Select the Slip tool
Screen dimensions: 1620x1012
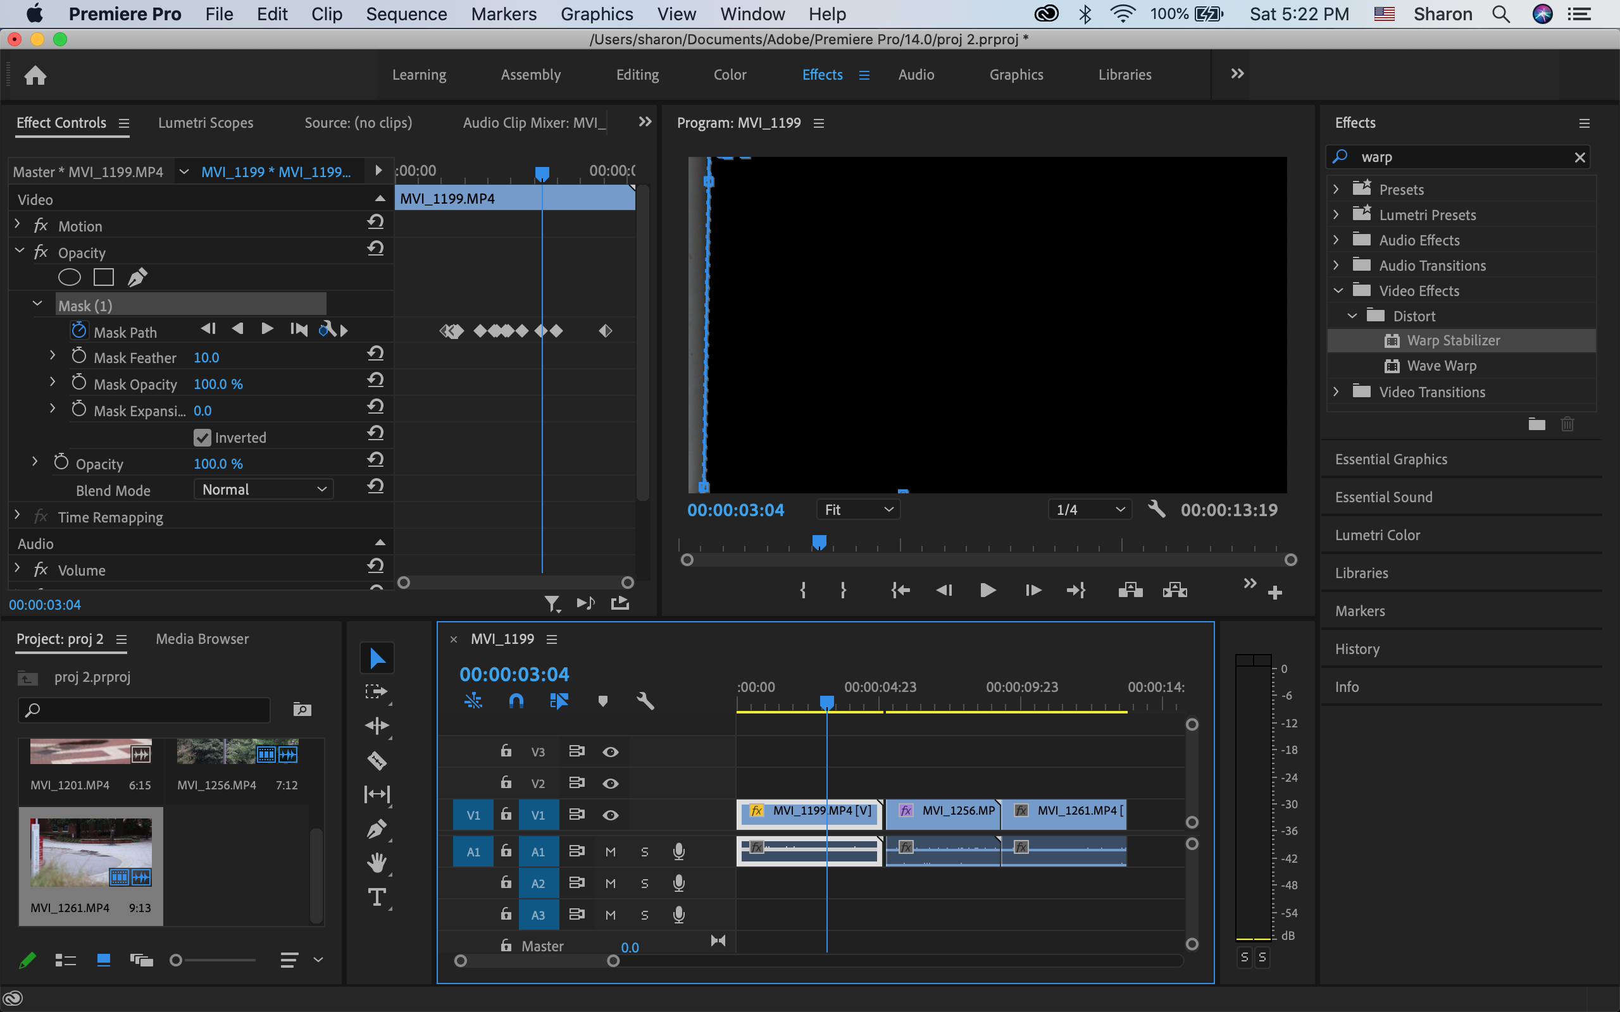click(377, 794)
